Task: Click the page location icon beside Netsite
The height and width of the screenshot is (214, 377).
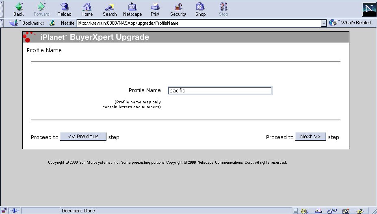Action: click(52, 23)
